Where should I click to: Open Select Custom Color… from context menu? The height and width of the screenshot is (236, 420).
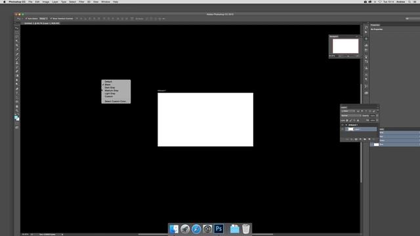click(x=116, y=102)
